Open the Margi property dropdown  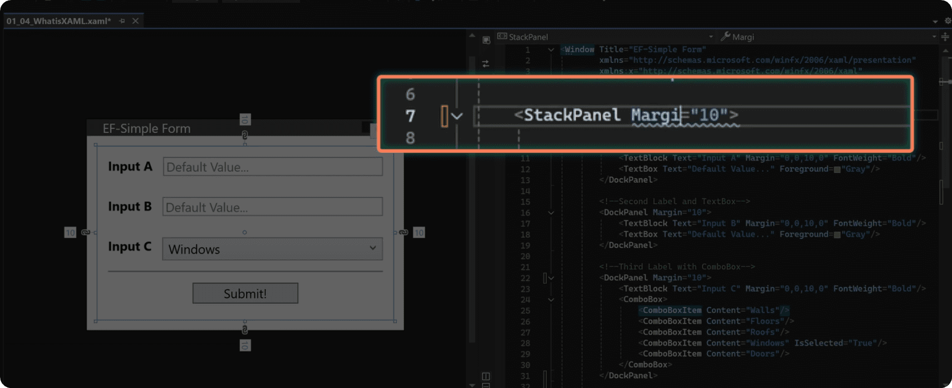click(934, 37)
